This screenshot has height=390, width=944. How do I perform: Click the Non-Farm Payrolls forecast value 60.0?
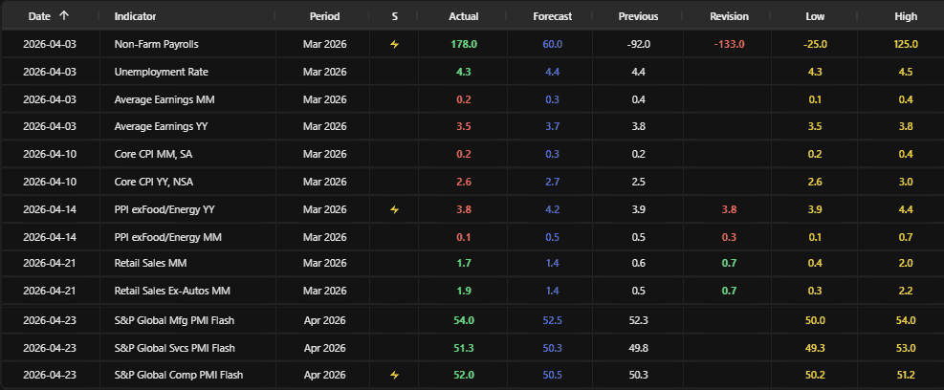(552, 44)
